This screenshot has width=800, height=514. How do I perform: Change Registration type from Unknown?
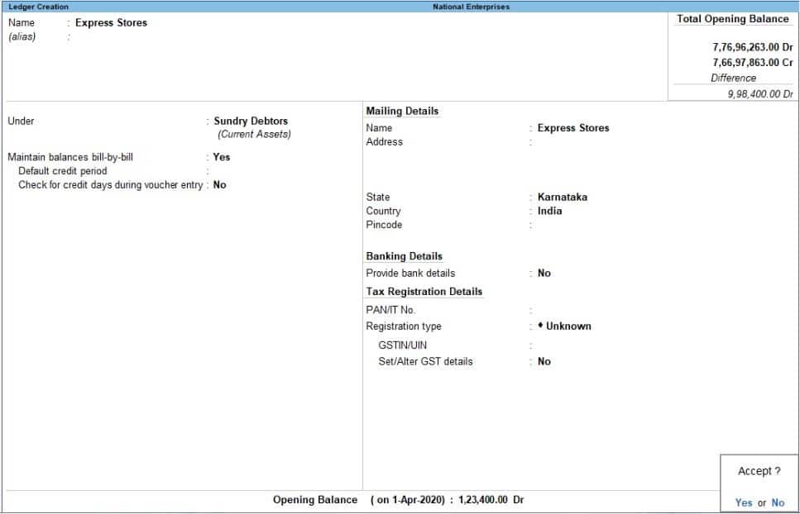pos(565,326)
